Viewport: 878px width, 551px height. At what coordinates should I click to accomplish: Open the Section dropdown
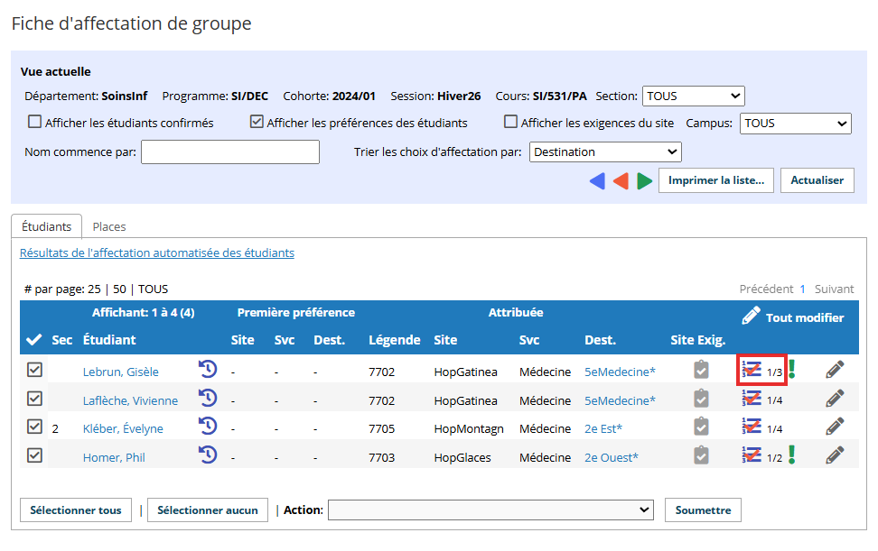(x=693, y=96)
